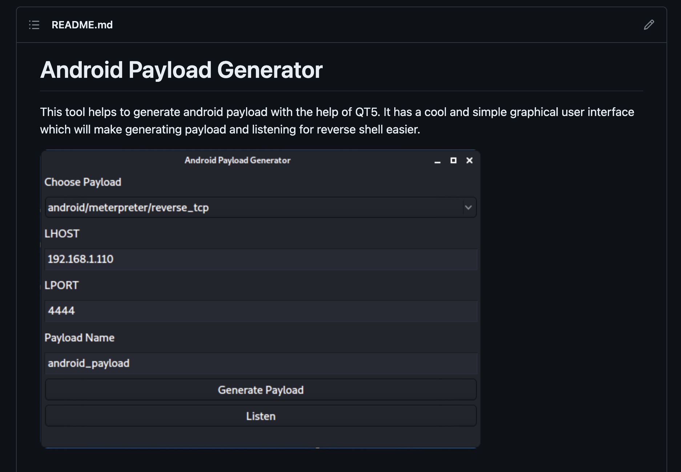Click the description paragraph mentioning QT5

[337, 121]
